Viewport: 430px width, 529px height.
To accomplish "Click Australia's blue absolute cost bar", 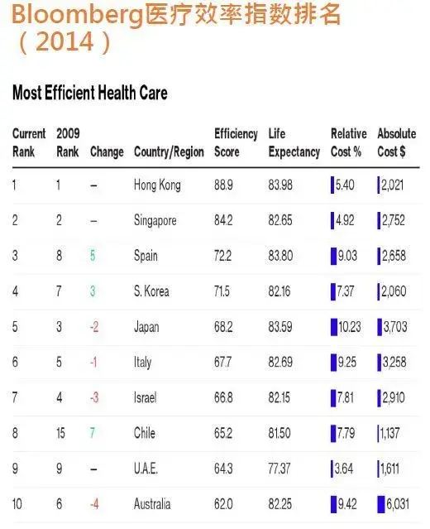I will coord(381,504).
